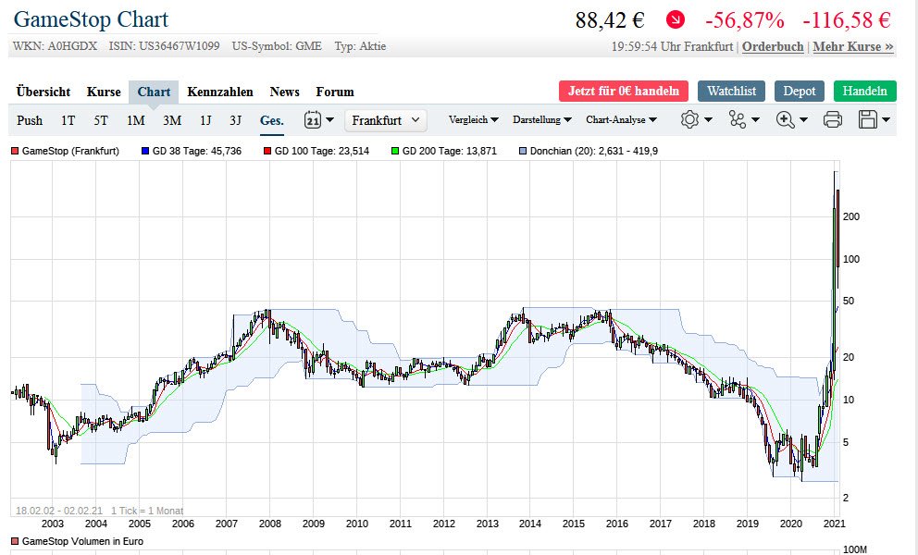Open the Orderbuch link
The width and height of the screenshot is (918, 555).
(774, 46)
